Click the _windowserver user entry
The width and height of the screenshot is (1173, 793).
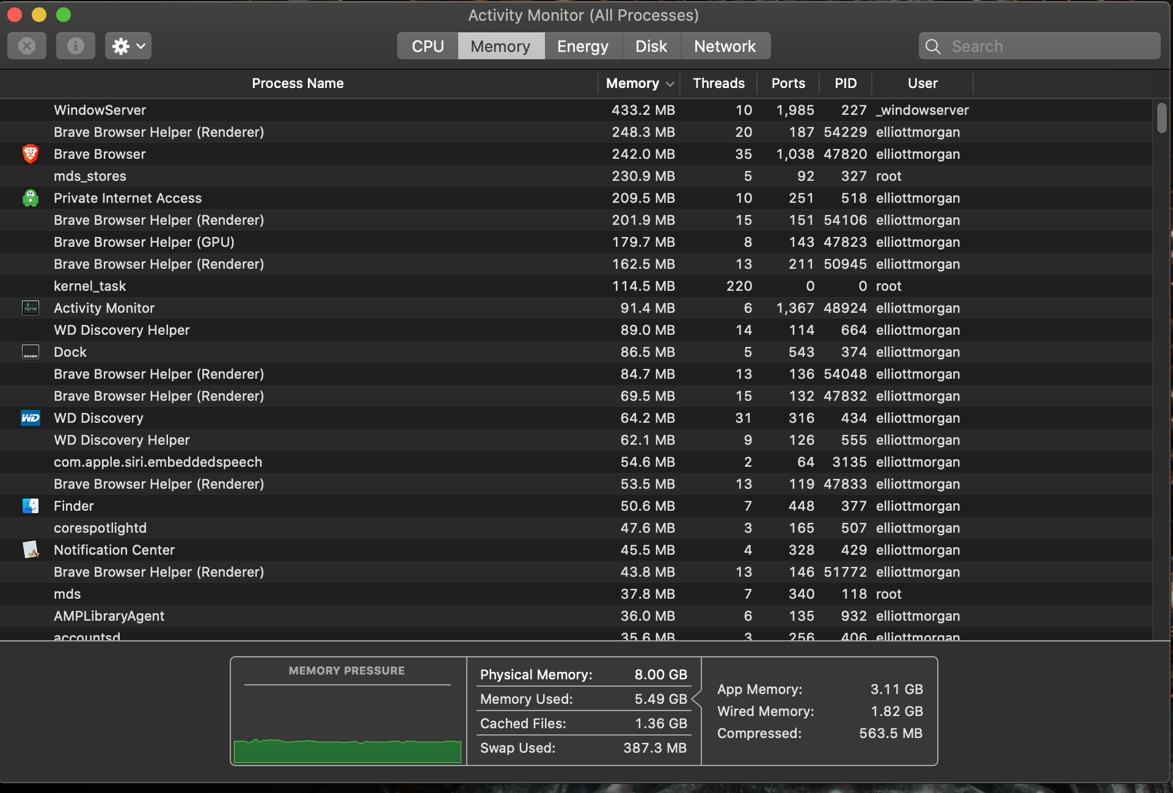click(x=923, y=110)
